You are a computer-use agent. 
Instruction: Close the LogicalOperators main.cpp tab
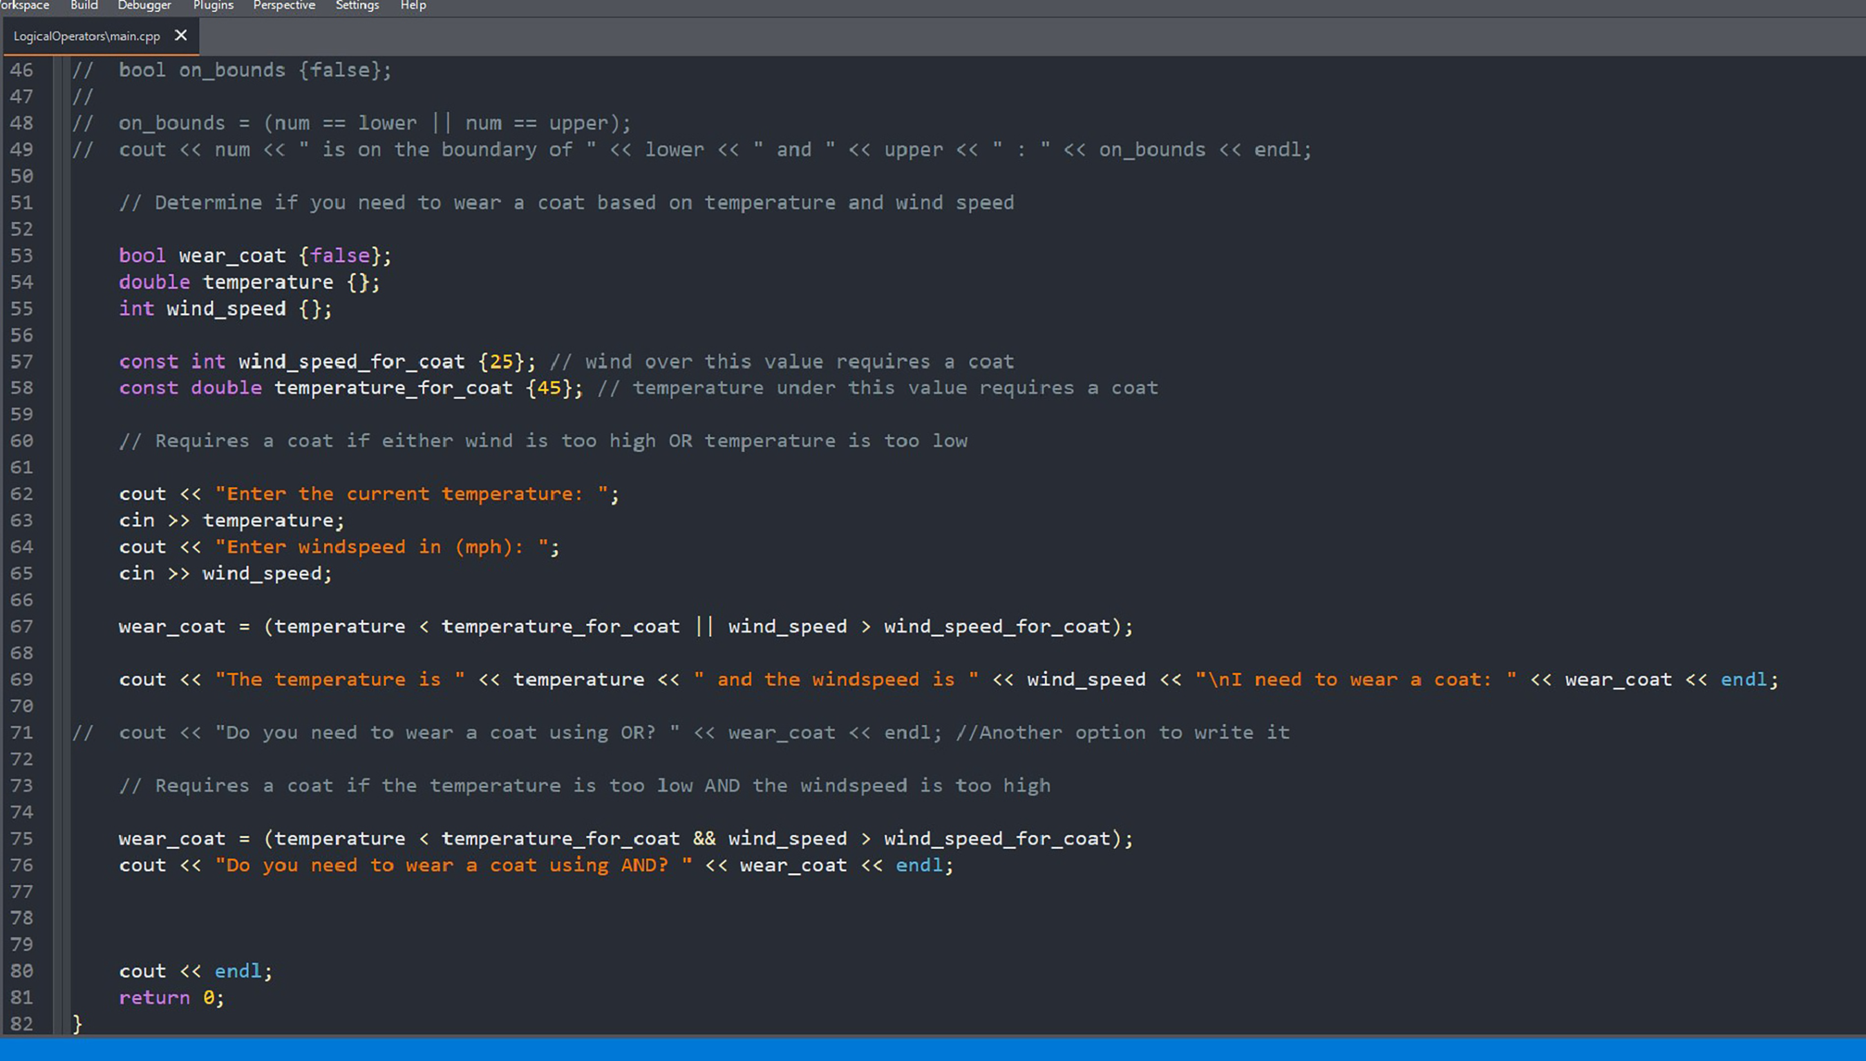click(x=180, y=35)
